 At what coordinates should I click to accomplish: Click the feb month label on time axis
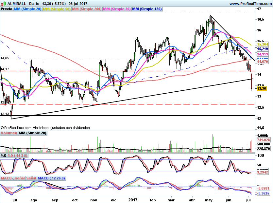click(153, 200)
